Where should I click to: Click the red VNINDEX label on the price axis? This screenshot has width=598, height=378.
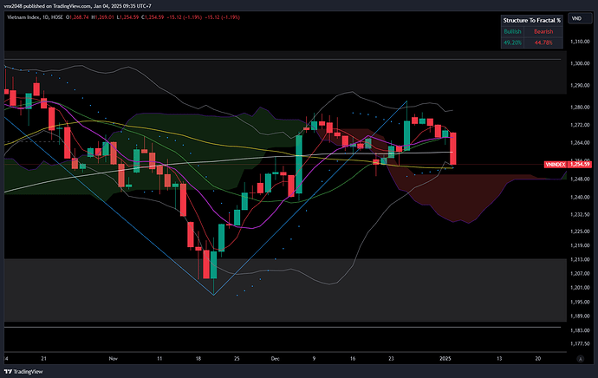point(556,165)
